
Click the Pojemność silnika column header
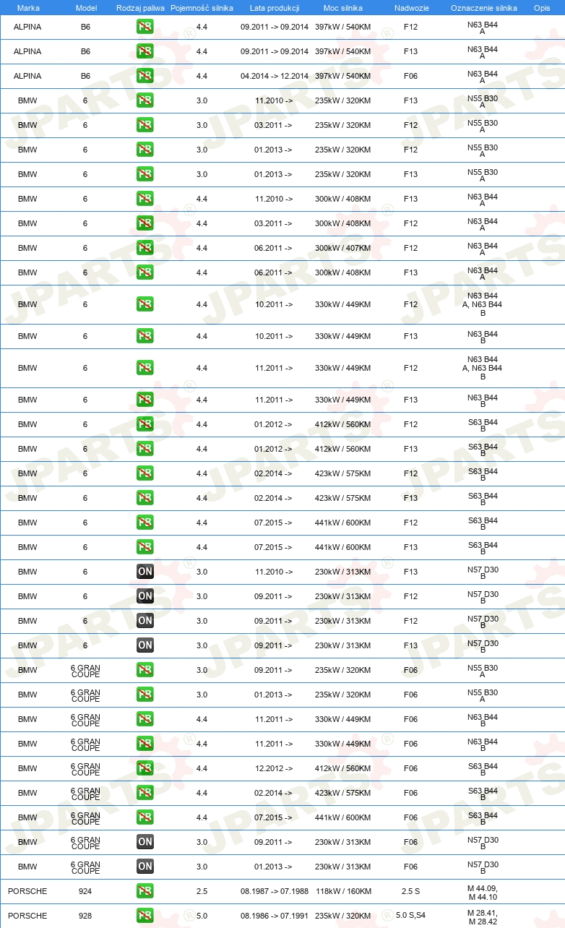tap(202, 8)
